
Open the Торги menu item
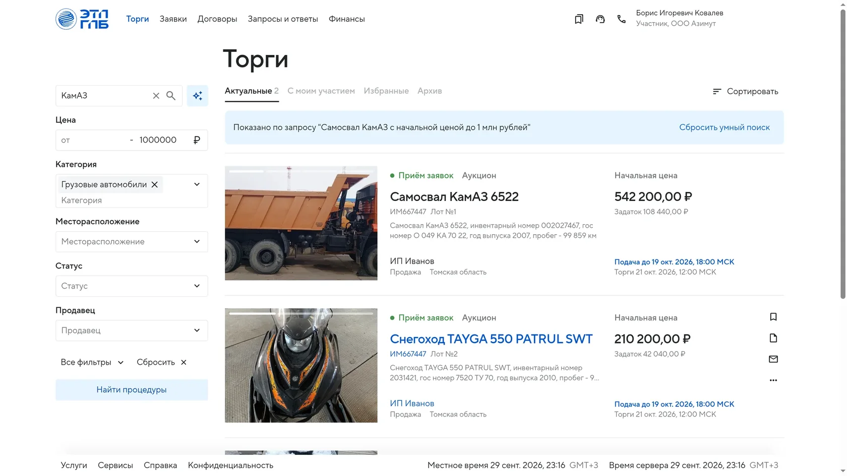coord(138,19)
